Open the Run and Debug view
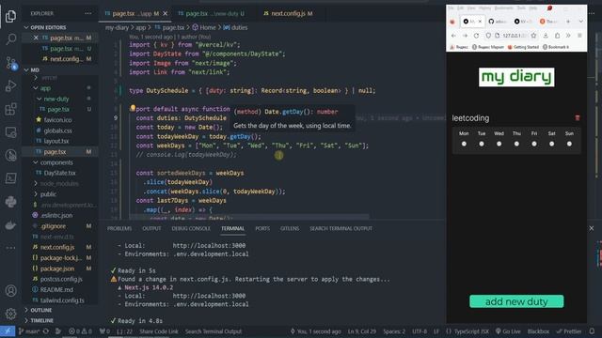This screenshot has height=338, width=602. click(10, 85)
